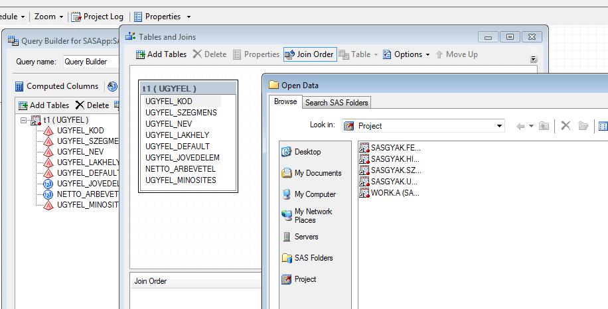608x309 pixels.
Task: Select the SASGYAK.HI... data item
Action: coord(390,158)
